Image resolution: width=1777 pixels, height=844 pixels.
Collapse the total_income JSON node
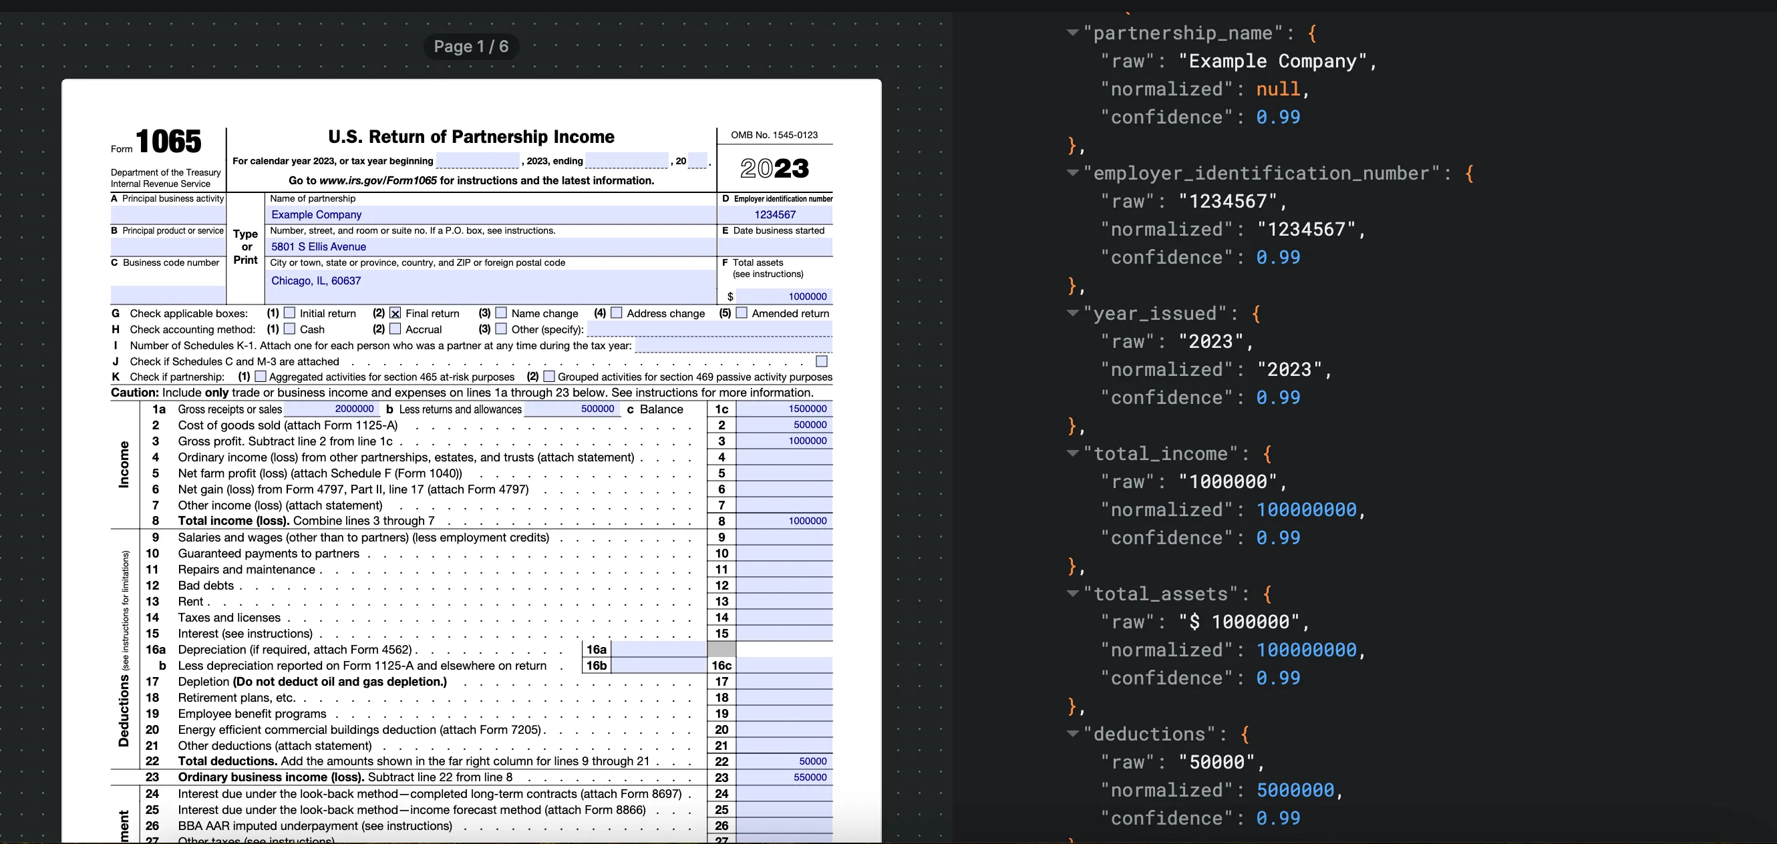pyautogui.click(x=1073, y=453)
